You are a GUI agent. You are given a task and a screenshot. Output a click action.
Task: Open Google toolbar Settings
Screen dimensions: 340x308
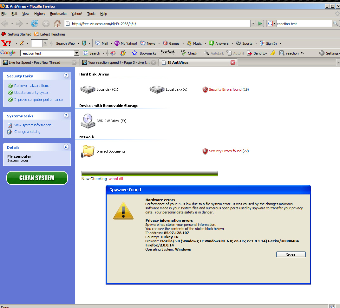329,53
